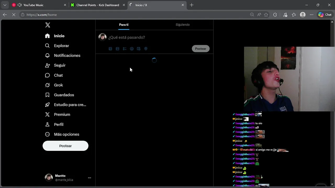Close the Channel Points tab
Viewport: 335px width, 188px height.
coord(124,5)
